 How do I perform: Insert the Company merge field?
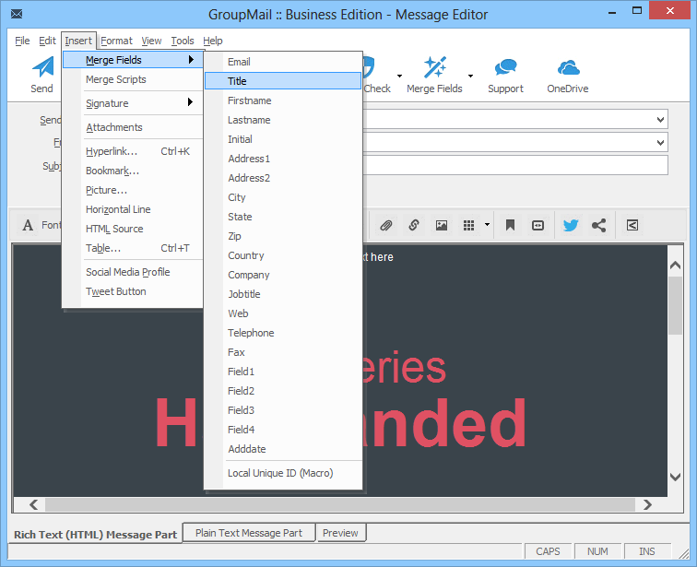pos(283,275)
